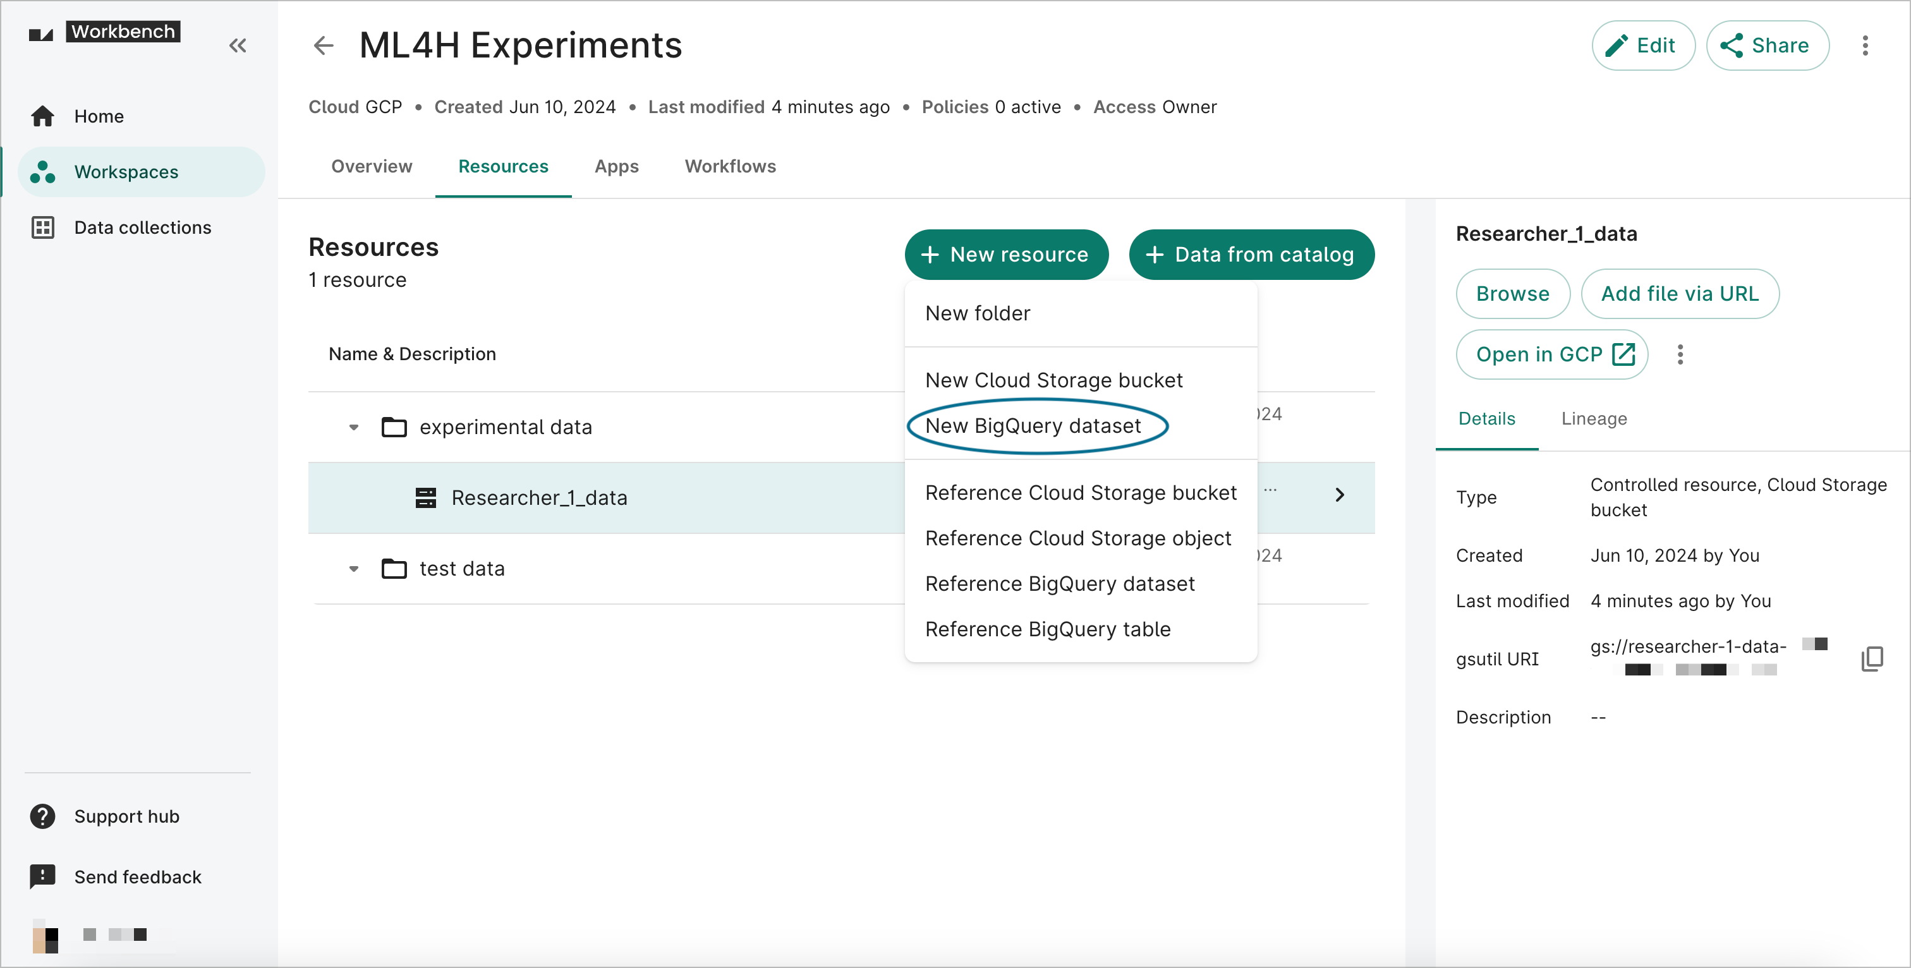The height and width of the screenshot is (968, 1911).
Task: Choose New BigQuery dataset
Action: 1081,427
